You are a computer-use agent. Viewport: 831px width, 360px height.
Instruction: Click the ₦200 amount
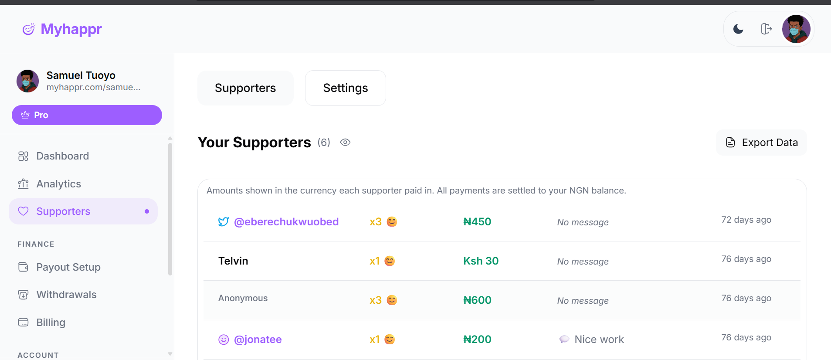[x=477, y=340]
